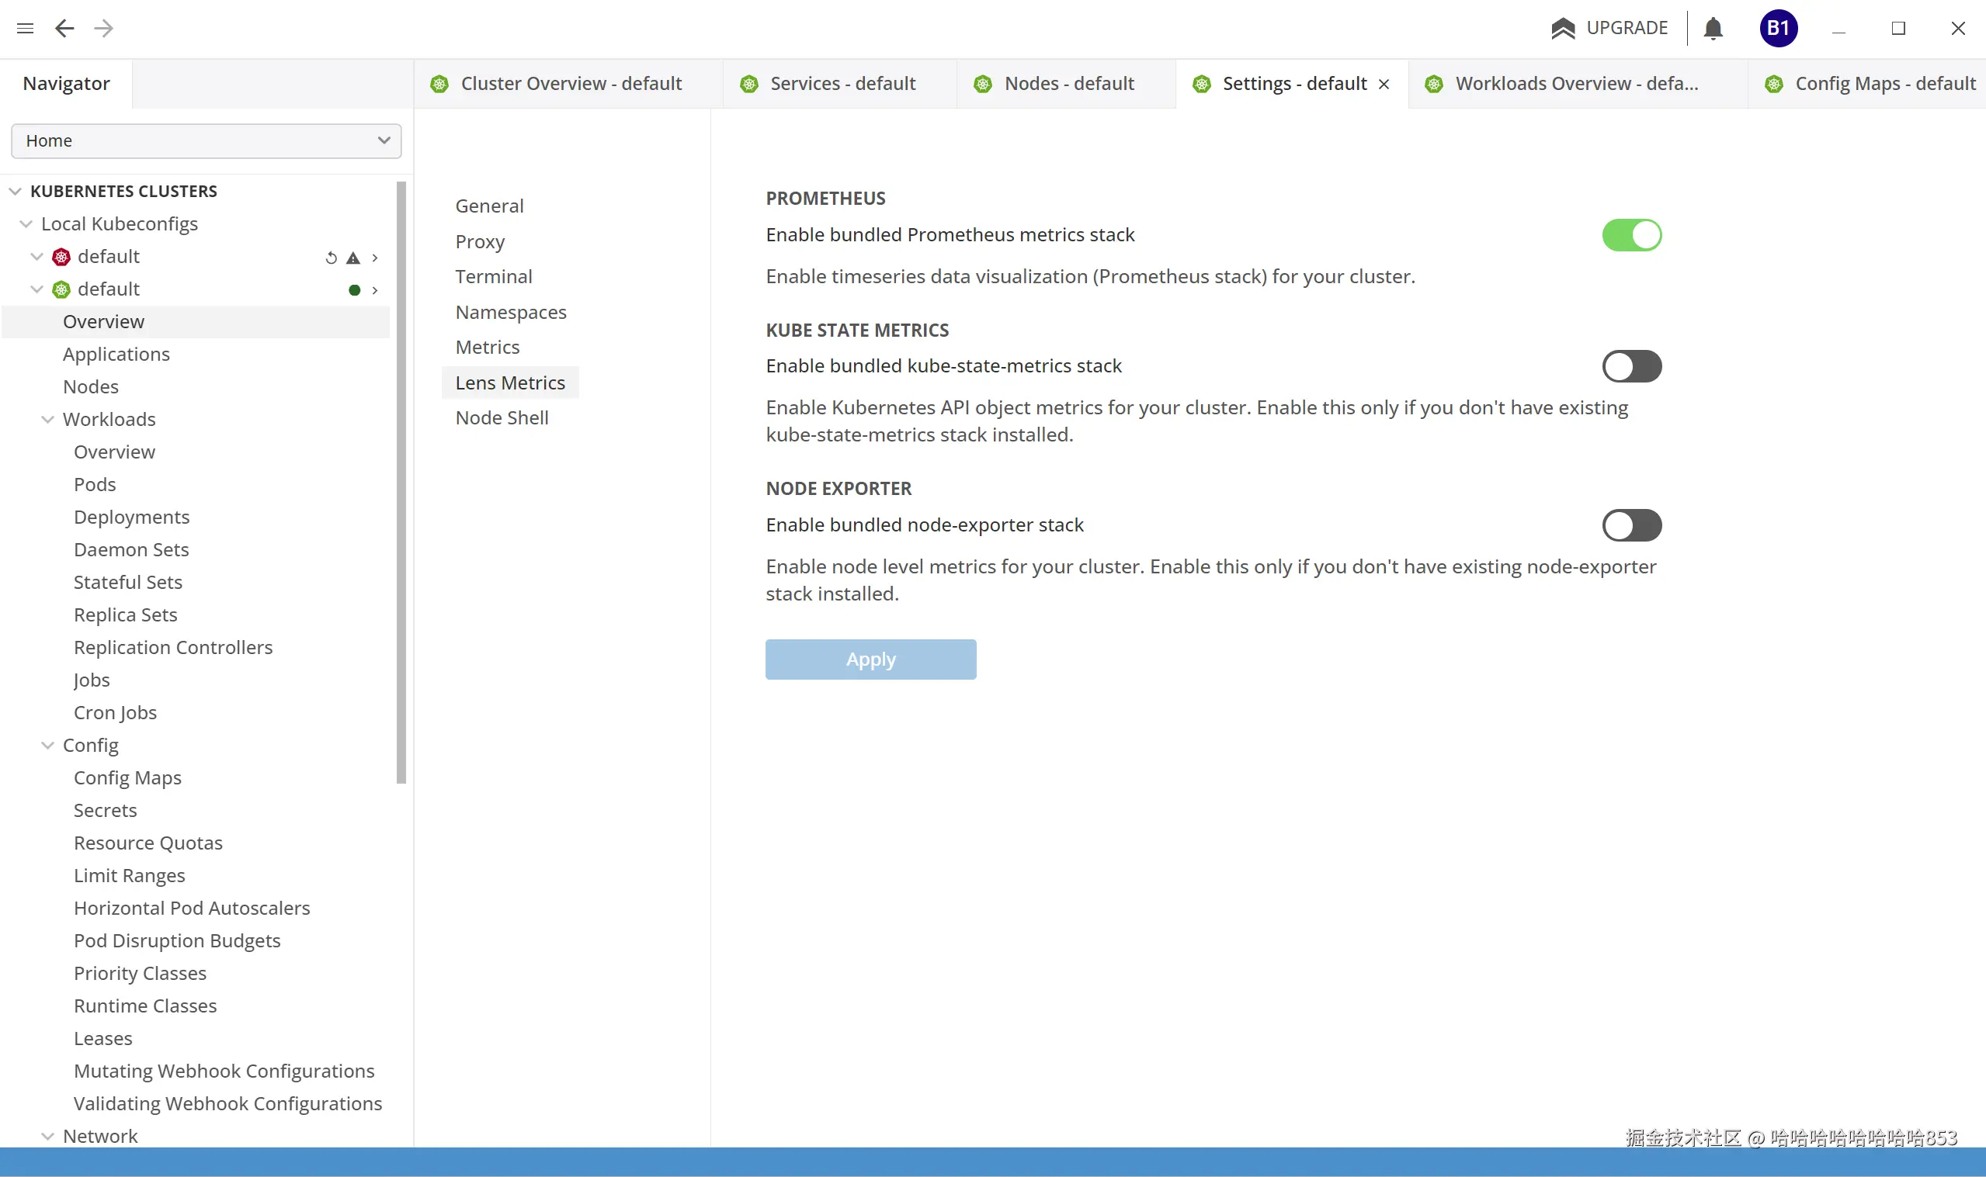Click the warning triangle icon on default cluster
1986x1177 pixels.
(353, 258)
